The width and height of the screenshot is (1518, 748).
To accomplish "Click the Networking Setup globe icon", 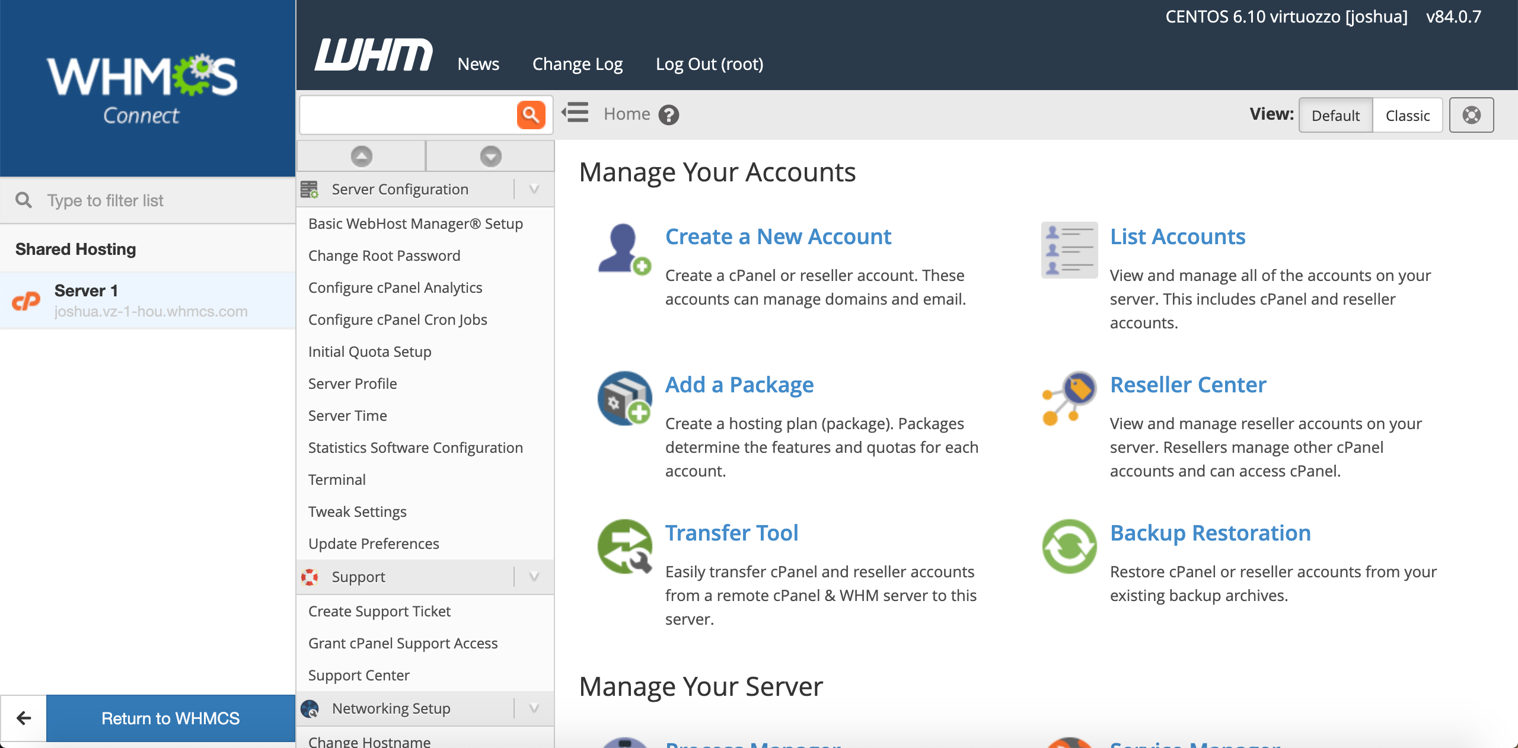I will [x=310, y=708].
